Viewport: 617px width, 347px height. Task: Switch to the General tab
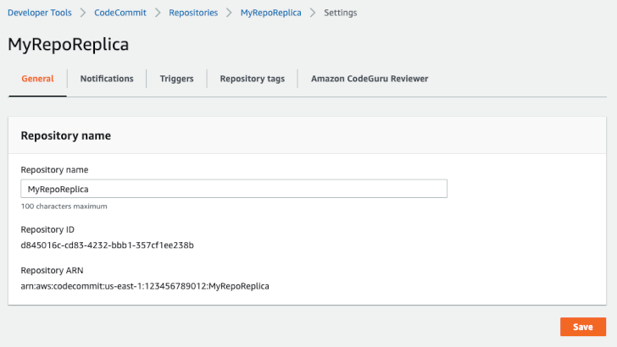pos(37,79)
